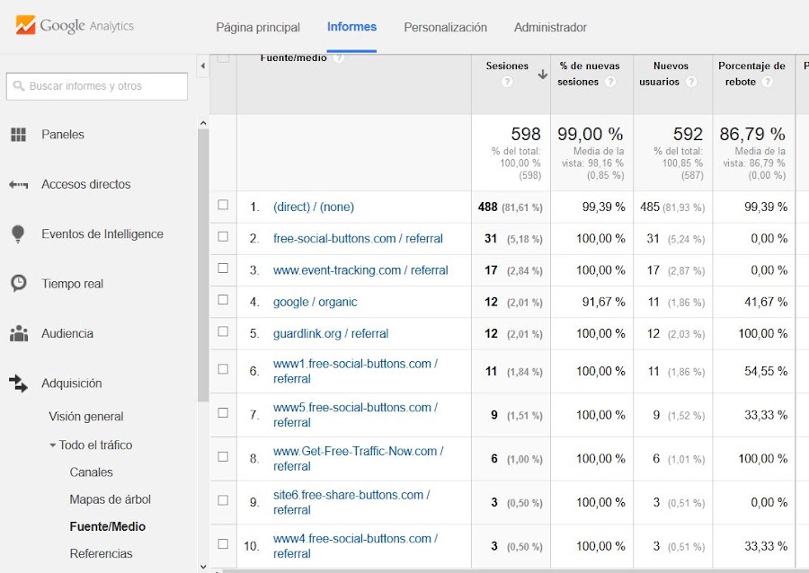This screenshot has height=573, width=809.
Task: Sort by % de nuevas sesiones header
Action: pos(589,74)
